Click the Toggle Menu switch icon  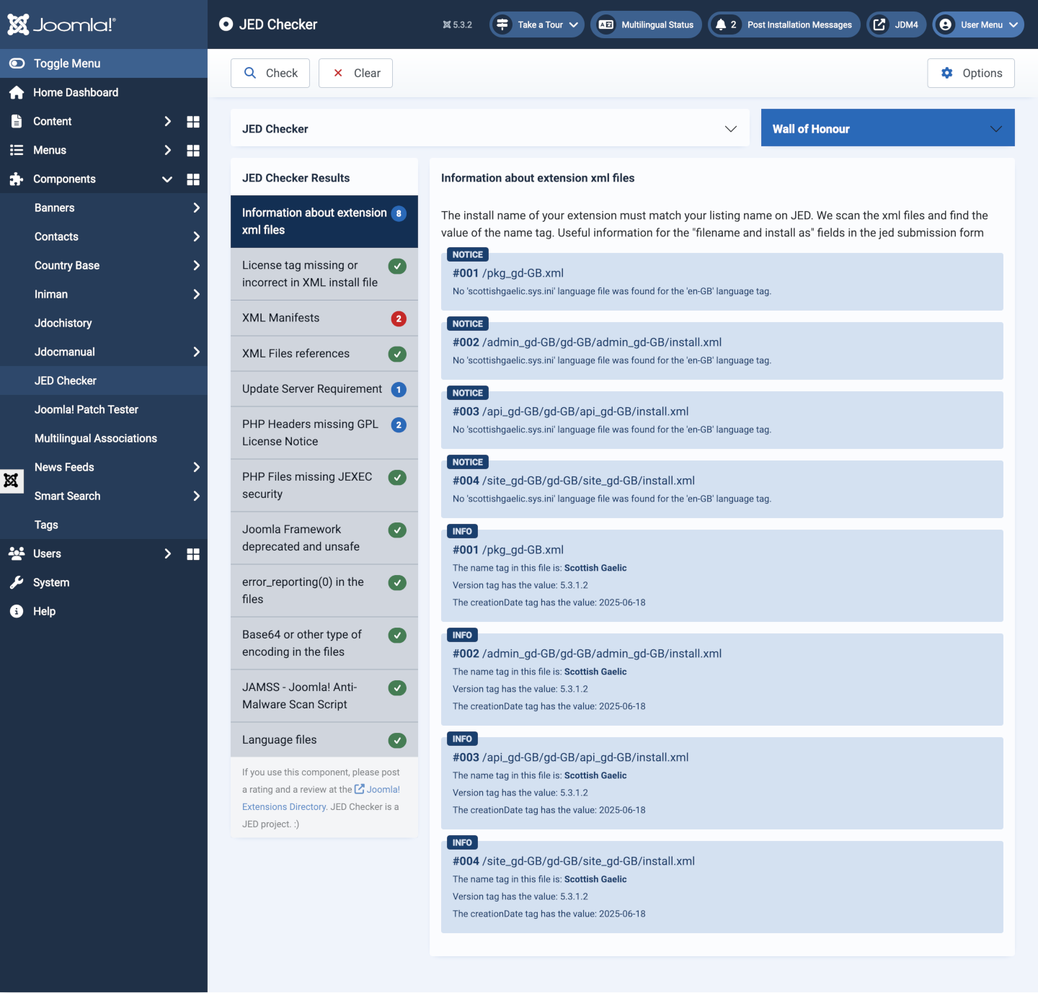(x=17, y=63)
